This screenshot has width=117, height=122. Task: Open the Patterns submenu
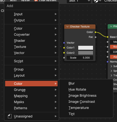31,108
